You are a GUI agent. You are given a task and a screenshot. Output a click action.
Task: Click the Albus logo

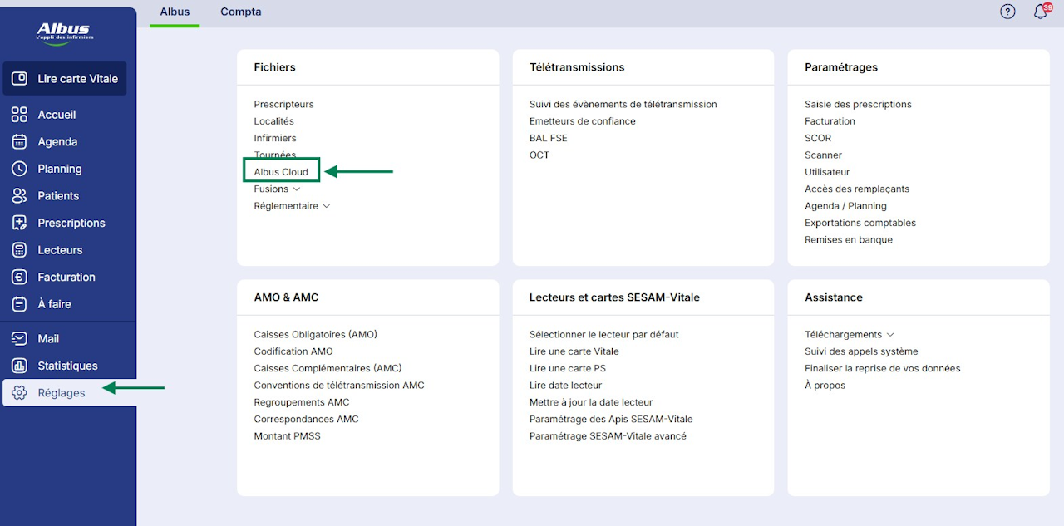(64, 32)
